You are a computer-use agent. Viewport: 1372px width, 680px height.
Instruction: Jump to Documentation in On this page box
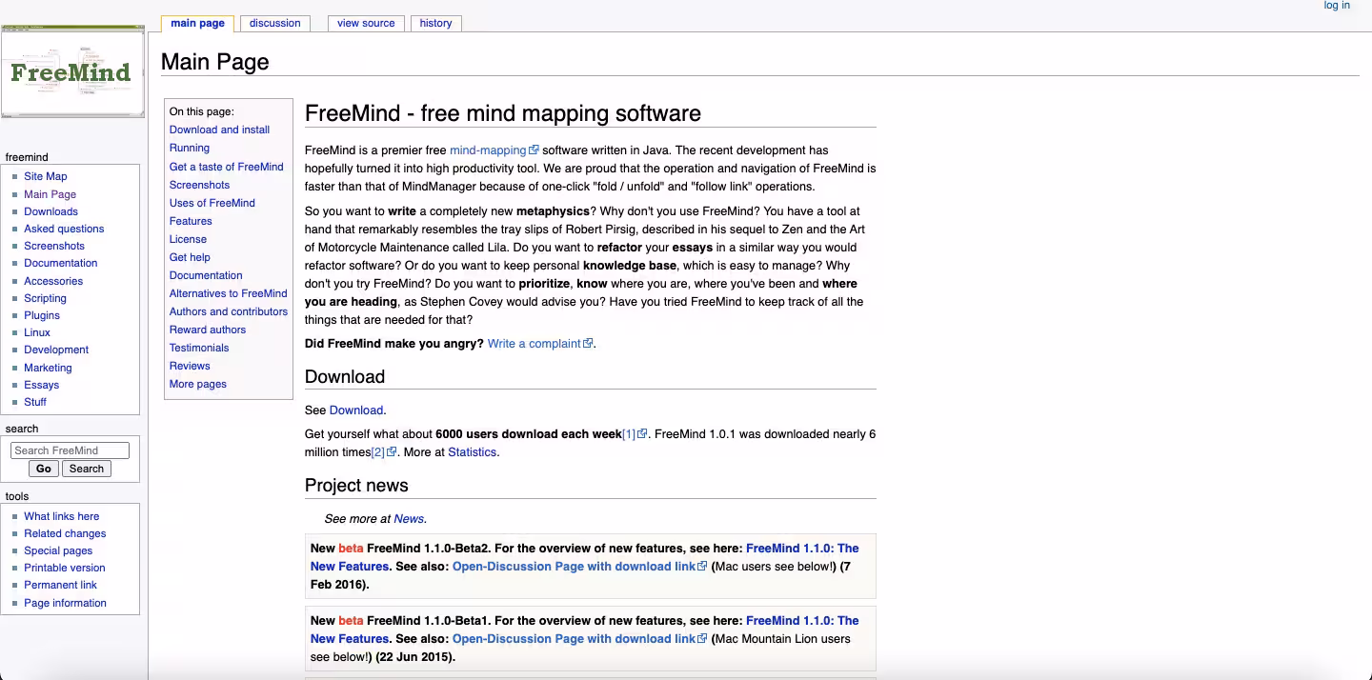[206, 275]
